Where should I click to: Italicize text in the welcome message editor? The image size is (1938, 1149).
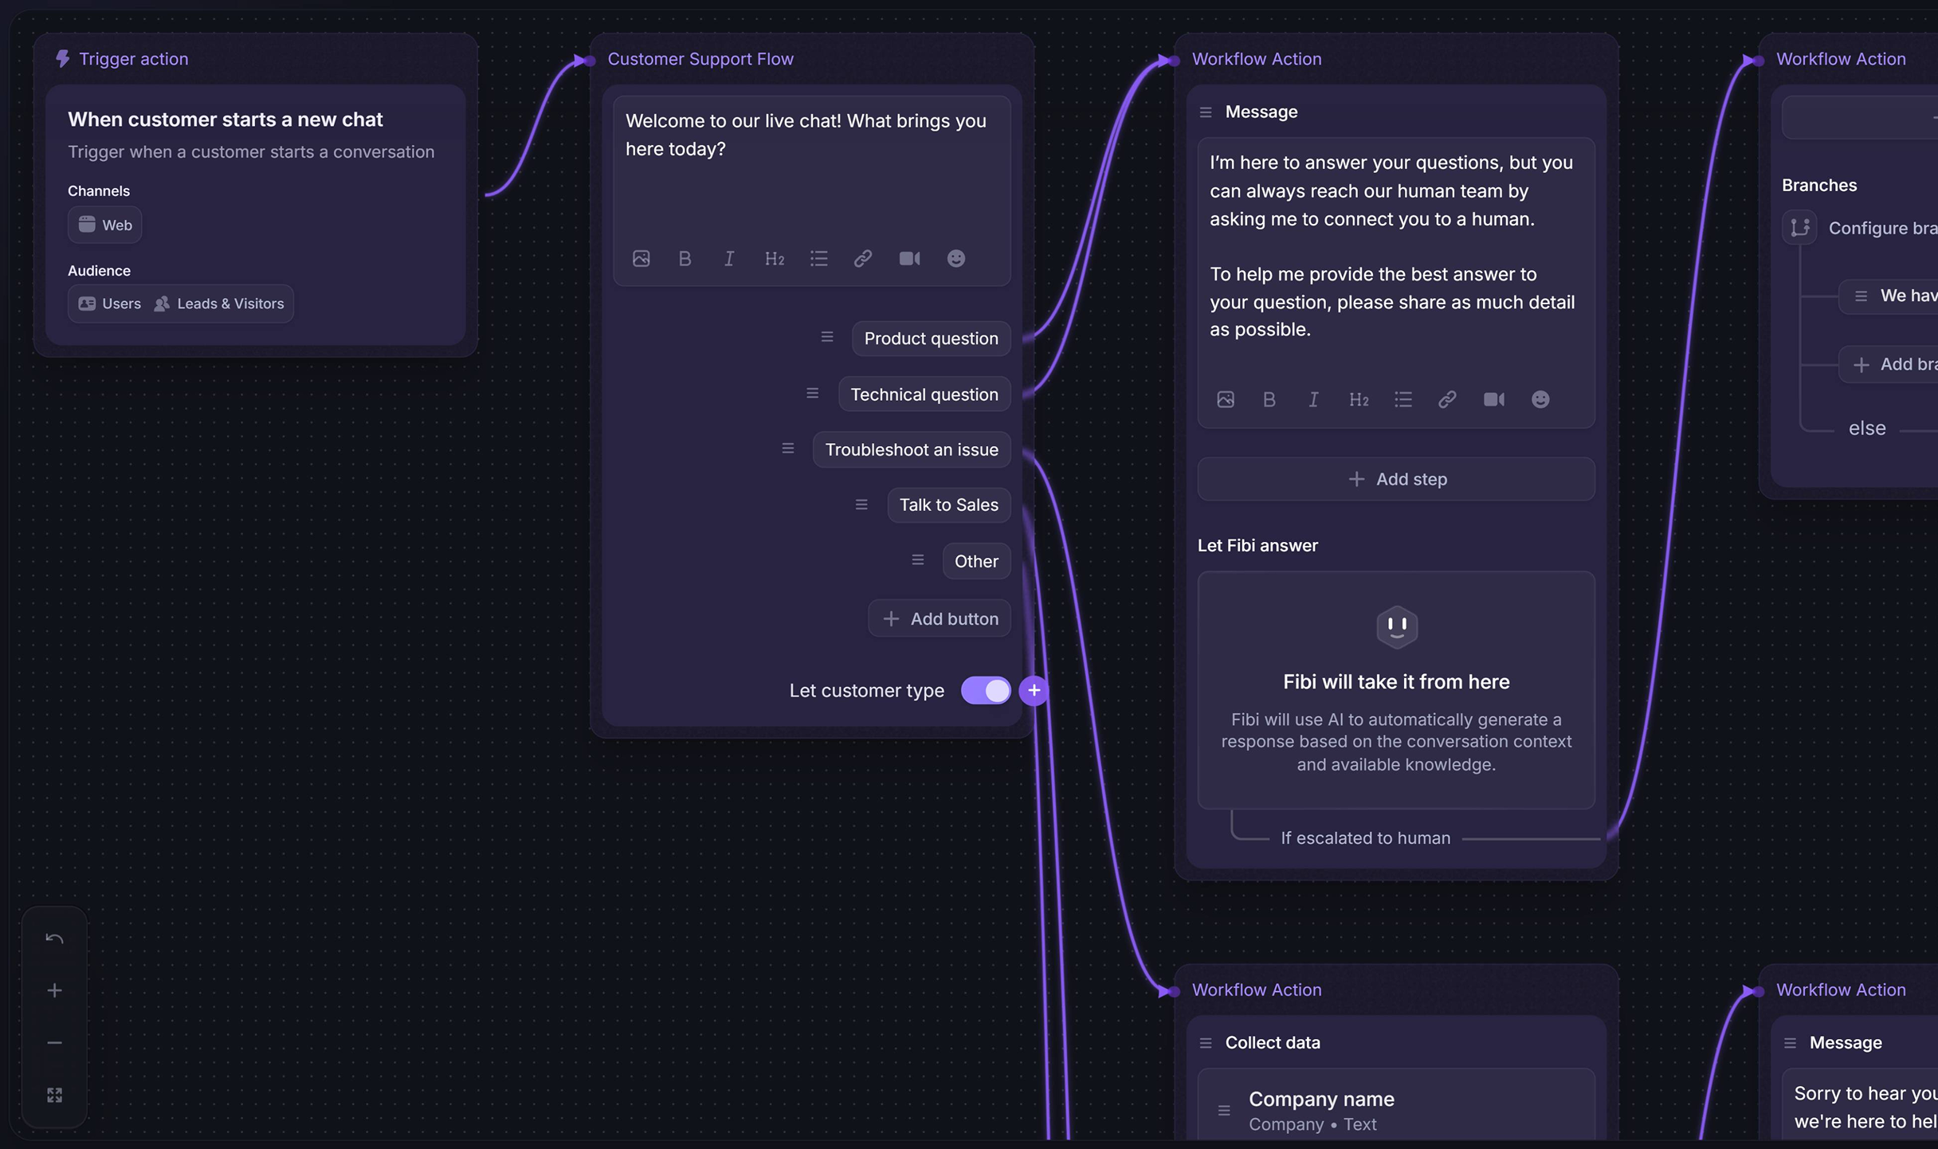click(728, 258)
